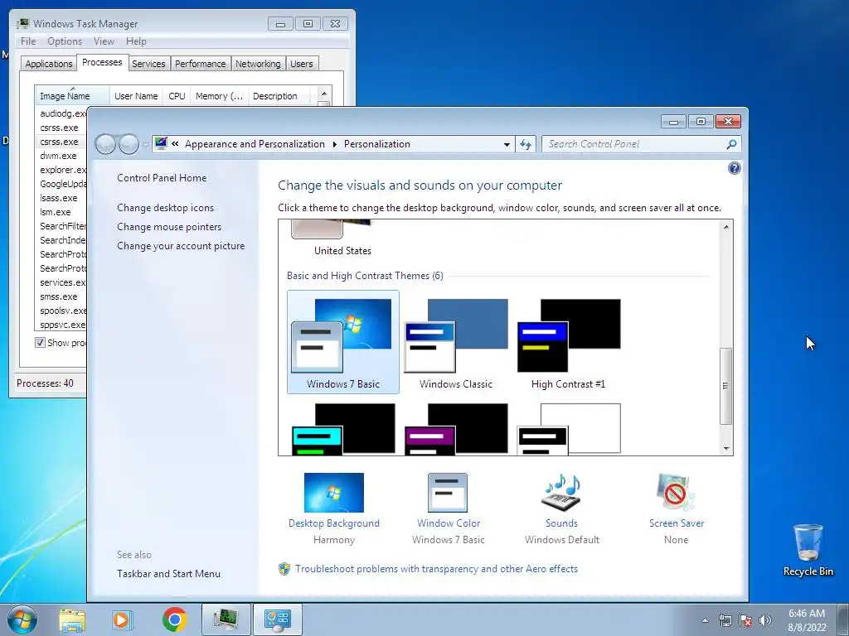Select the cyan high contrast theme thumbnail
The image size is (849, 636).
pyautogui.click(x=343, y=428)
